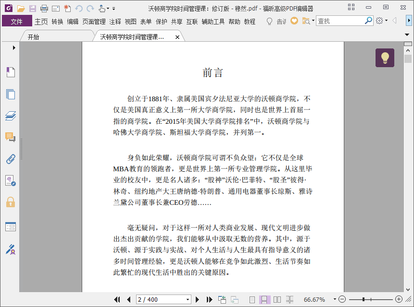Click the previous view icon in status bar

(222, 300)
